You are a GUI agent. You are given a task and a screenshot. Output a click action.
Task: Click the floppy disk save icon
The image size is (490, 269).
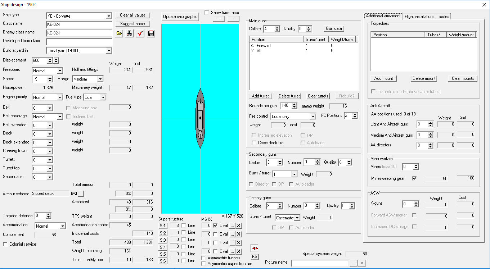click(x=151, y=33)
